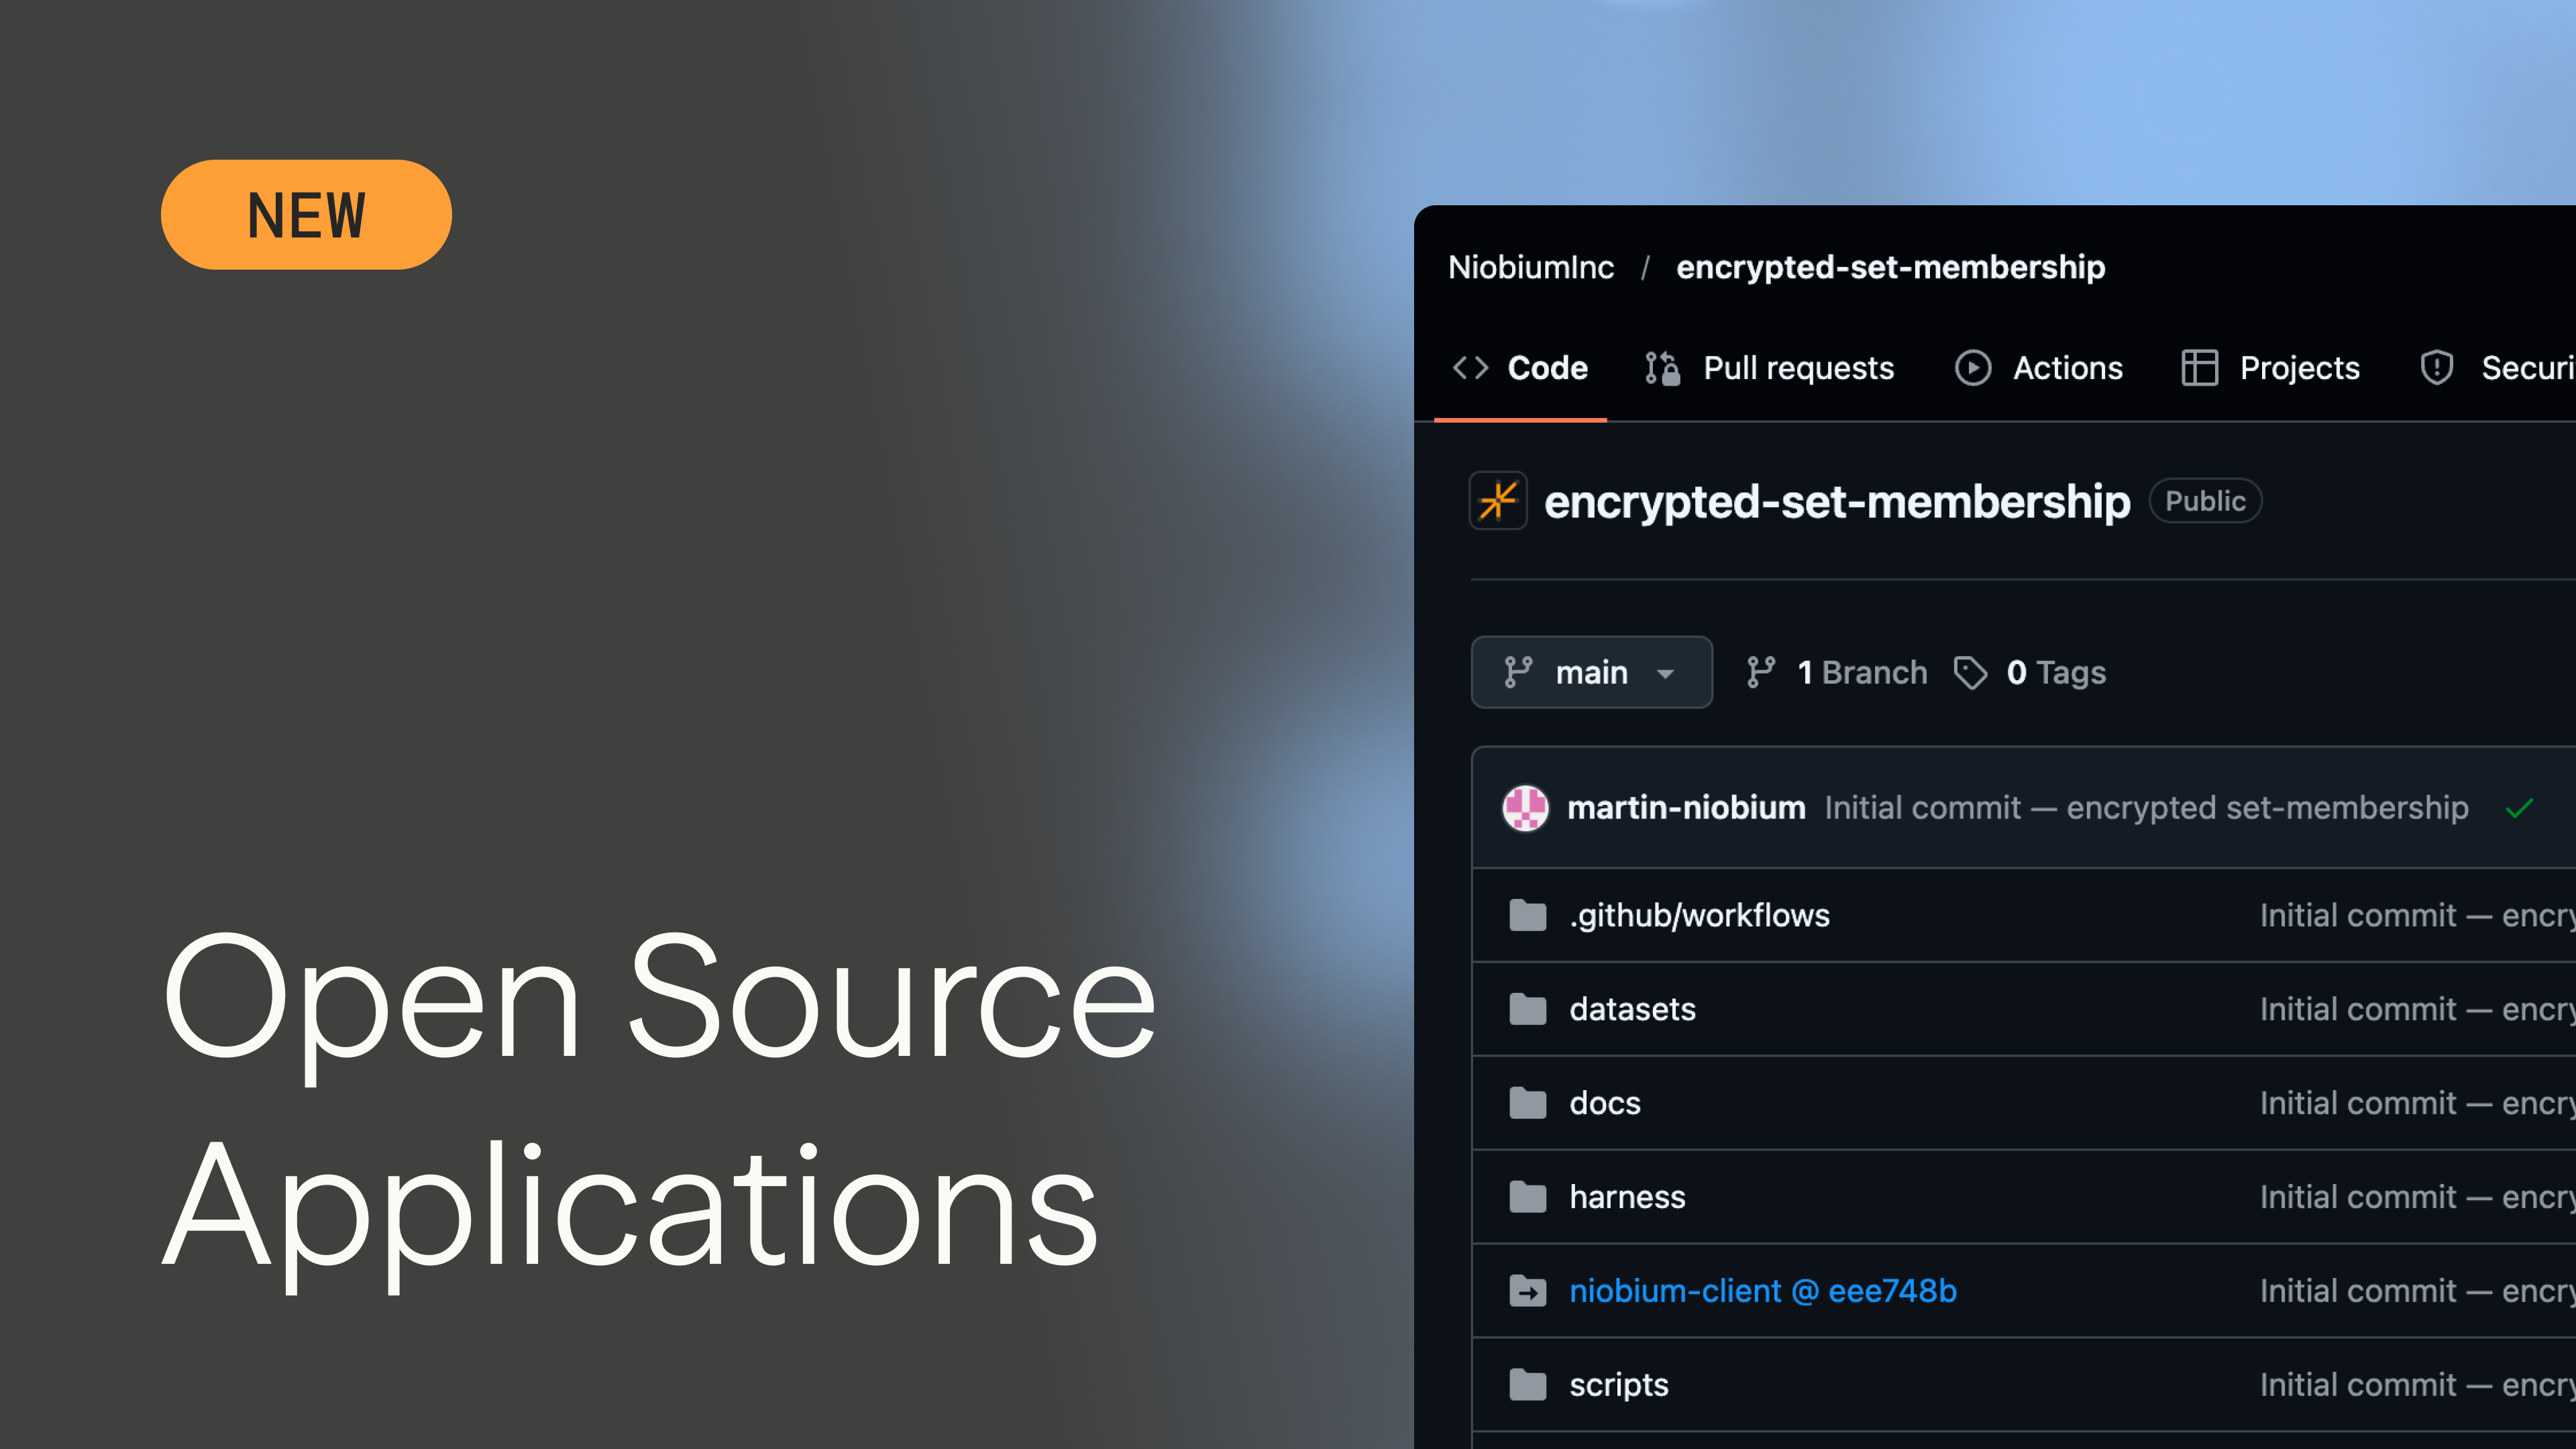Screen dimensions: 2576x1449
Task: Click the orange NEW badge
Action: coord(306,215)
